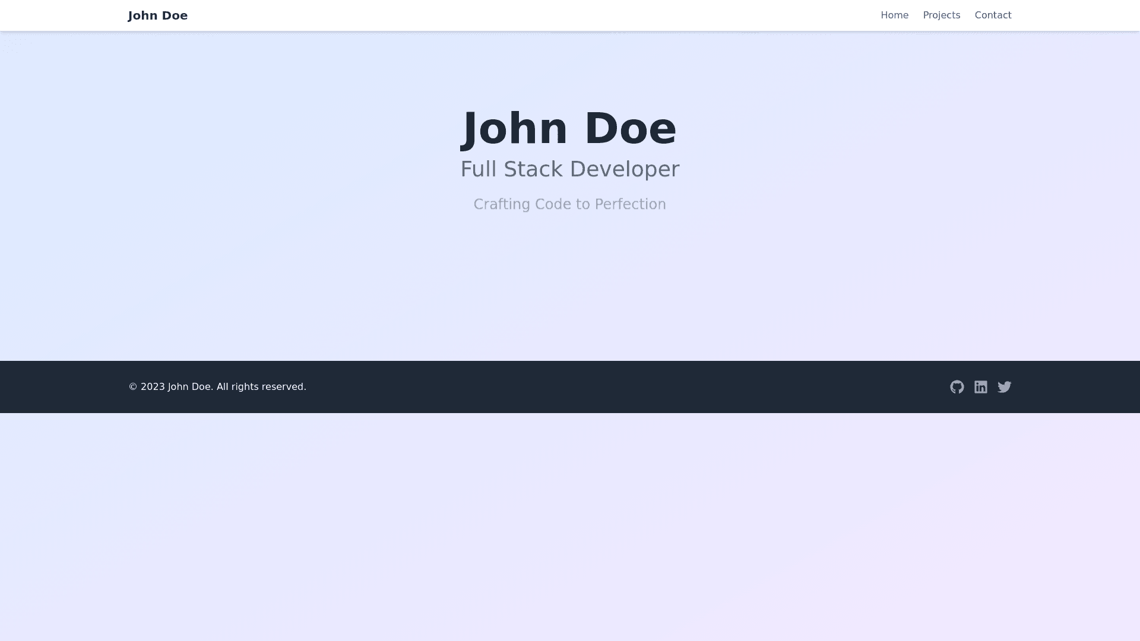Image resolution: width=1140 pixels, height=641 pixels.
Task: Click the word Developer in the subtitle
Action: (624, 169)
